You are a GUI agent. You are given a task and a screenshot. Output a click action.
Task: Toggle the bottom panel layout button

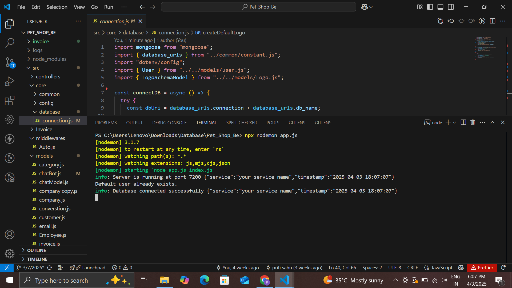click(440, 7)
